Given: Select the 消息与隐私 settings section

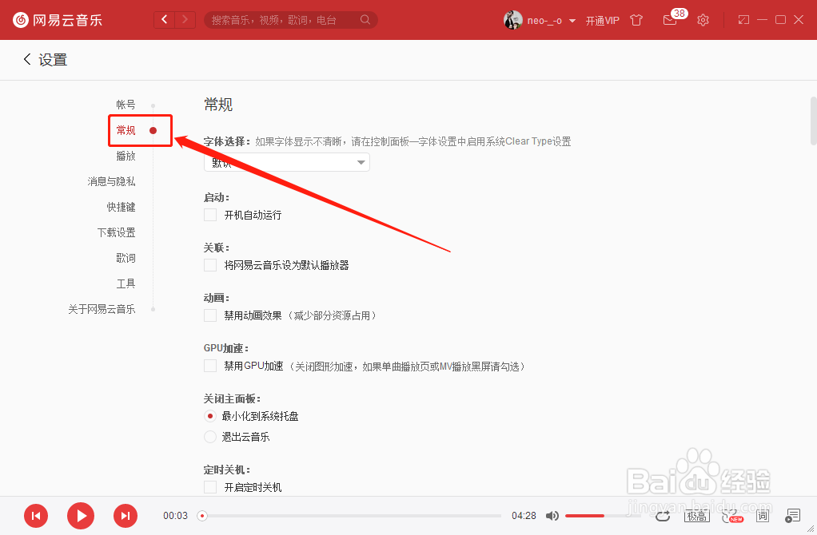Looking at the screenshot, I should pyautogui.click(x=111, y=181).
